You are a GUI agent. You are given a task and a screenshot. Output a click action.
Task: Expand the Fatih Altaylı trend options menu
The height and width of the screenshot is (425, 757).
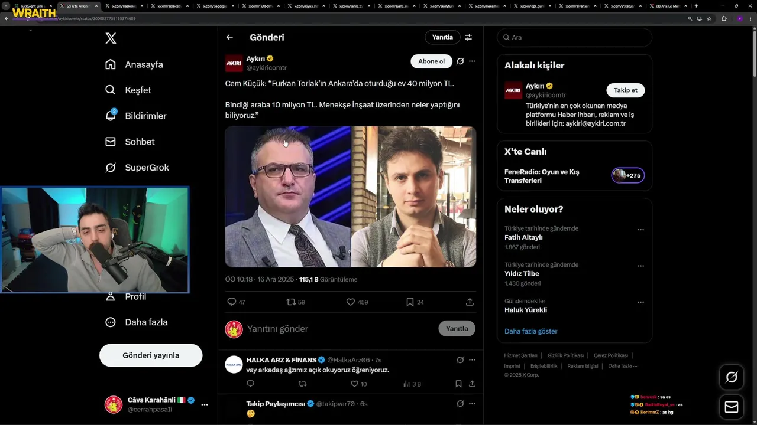(x=640, y=230)
